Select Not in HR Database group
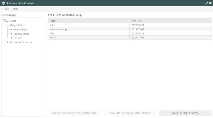The image size is (213, 118). click(21, 42)
